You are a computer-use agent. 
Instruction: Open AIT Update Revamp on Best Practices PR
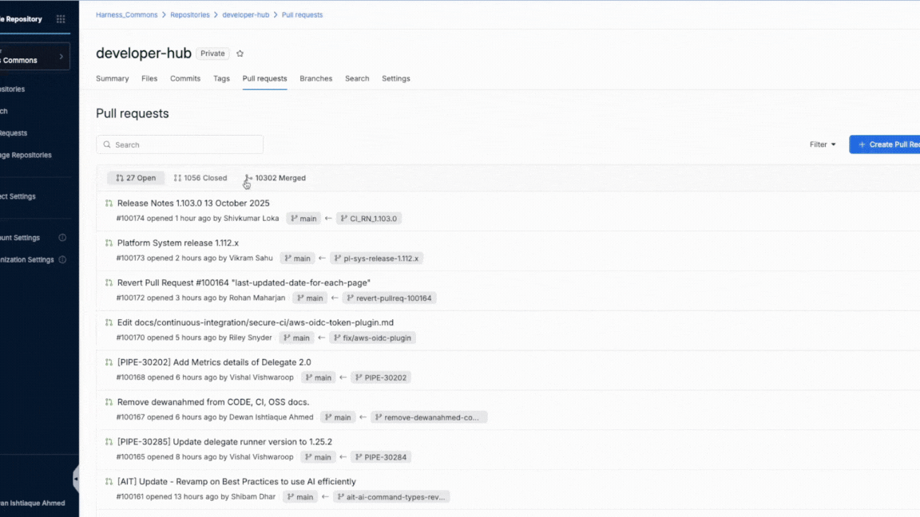coord(236,482)
